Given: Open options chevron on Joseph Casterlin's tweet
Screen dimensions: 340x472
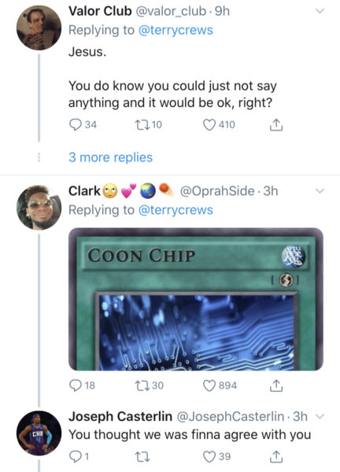Looking at the screenshot, I should (x=320, y=417).
